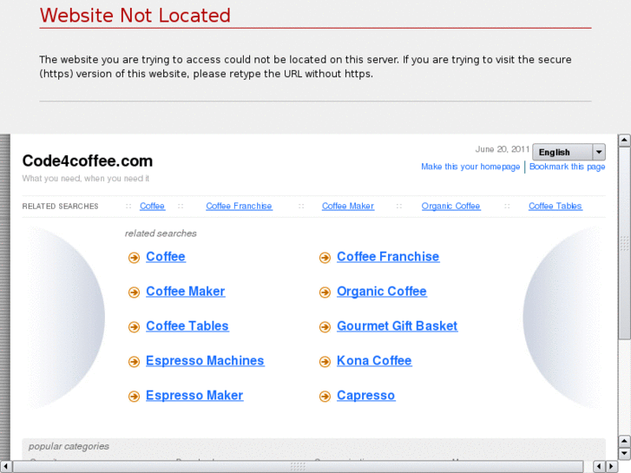Select Coffee Franchise in the top related searches bar
The height and width of the screenshot is (473, 631).
point(239,206)
